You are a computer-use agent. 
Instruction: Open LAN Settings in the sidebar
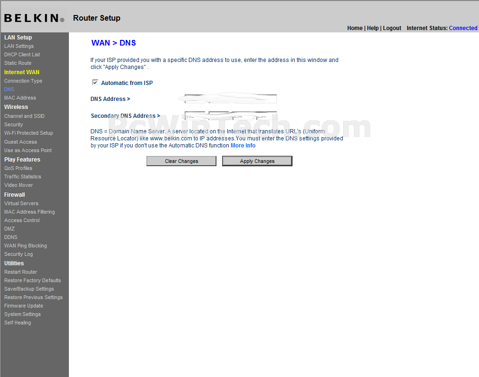click(x=19, y=46)
